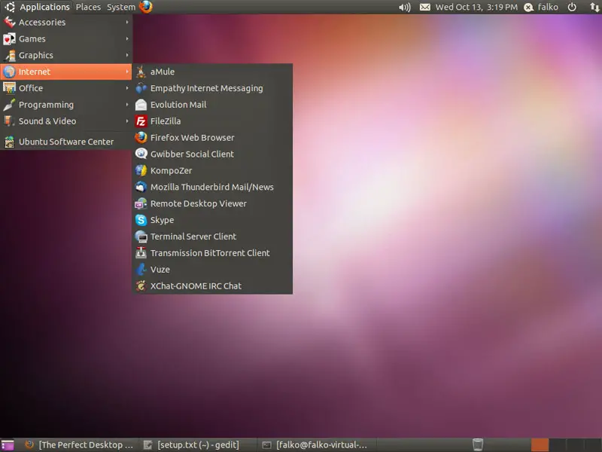
Task: Select the highlighted Internet category
Action: click(66, 72)
